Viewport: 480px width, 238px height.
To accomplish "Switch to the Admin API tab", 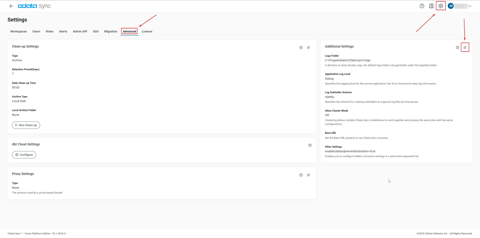I will [80, 31].
